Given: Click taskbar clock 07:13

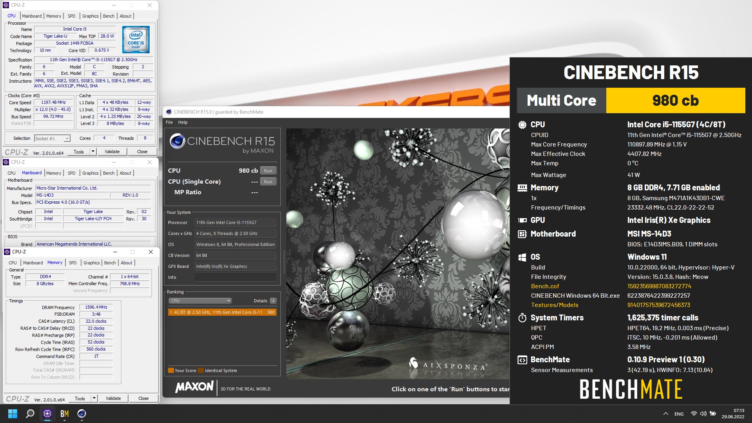Looking at the screenshot, I should tap(739, 411).
